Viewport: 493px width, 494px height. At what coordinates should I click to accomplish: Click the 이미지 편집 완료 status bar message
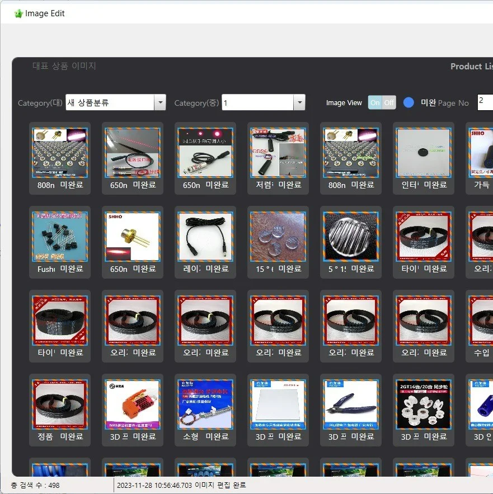pyautogui.click(x=220, y=485)
